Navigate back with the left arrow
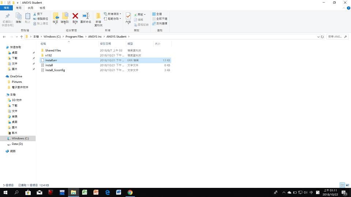This screenshot has height=197, width=351. (x=4, y=37)
